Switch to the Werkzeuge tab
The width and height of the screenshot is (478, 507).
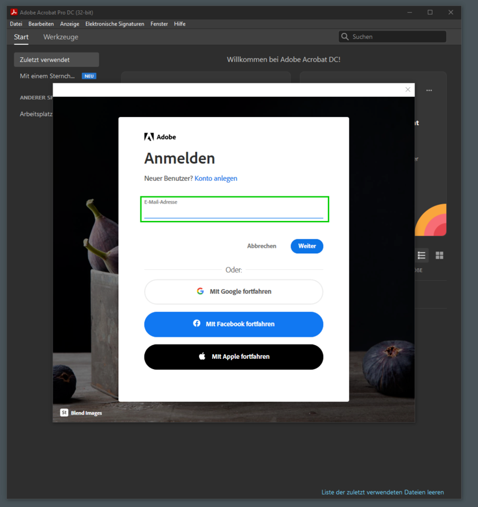coord(60,37)
